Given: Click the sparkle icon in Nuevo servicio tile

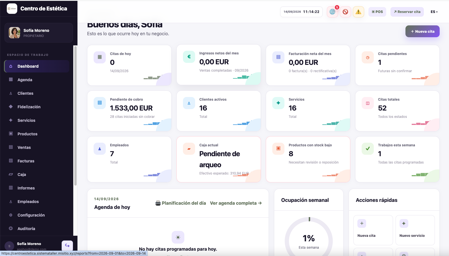Looking at the screenshot, I should (x=404, y=224).
